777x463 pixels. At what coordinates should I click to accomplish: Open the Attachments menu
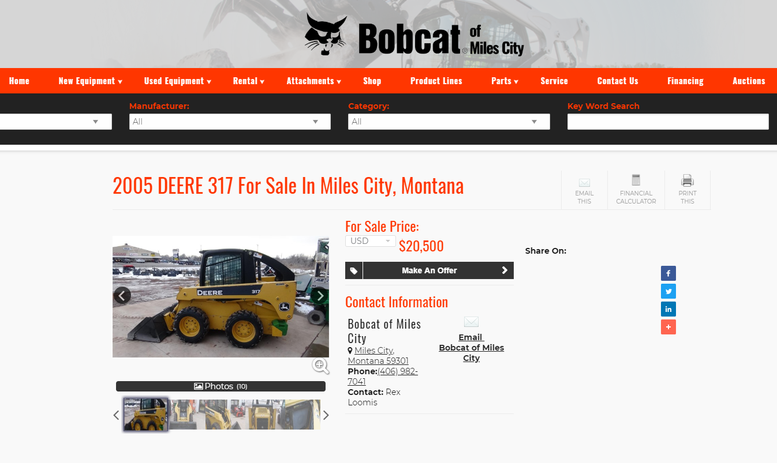pos(314,81)
